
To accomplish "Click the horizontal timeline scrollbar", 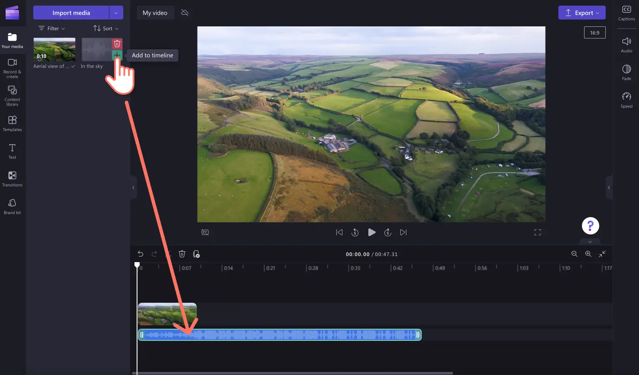I will click(x=293, y=373).
